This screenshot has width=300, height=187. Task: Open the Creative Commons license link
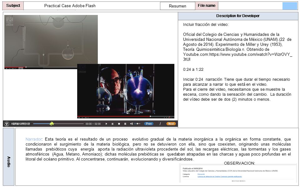[x=220, y=177]
